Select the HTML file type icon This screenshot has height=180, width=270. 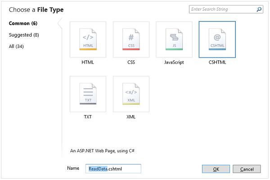(88, 39)
